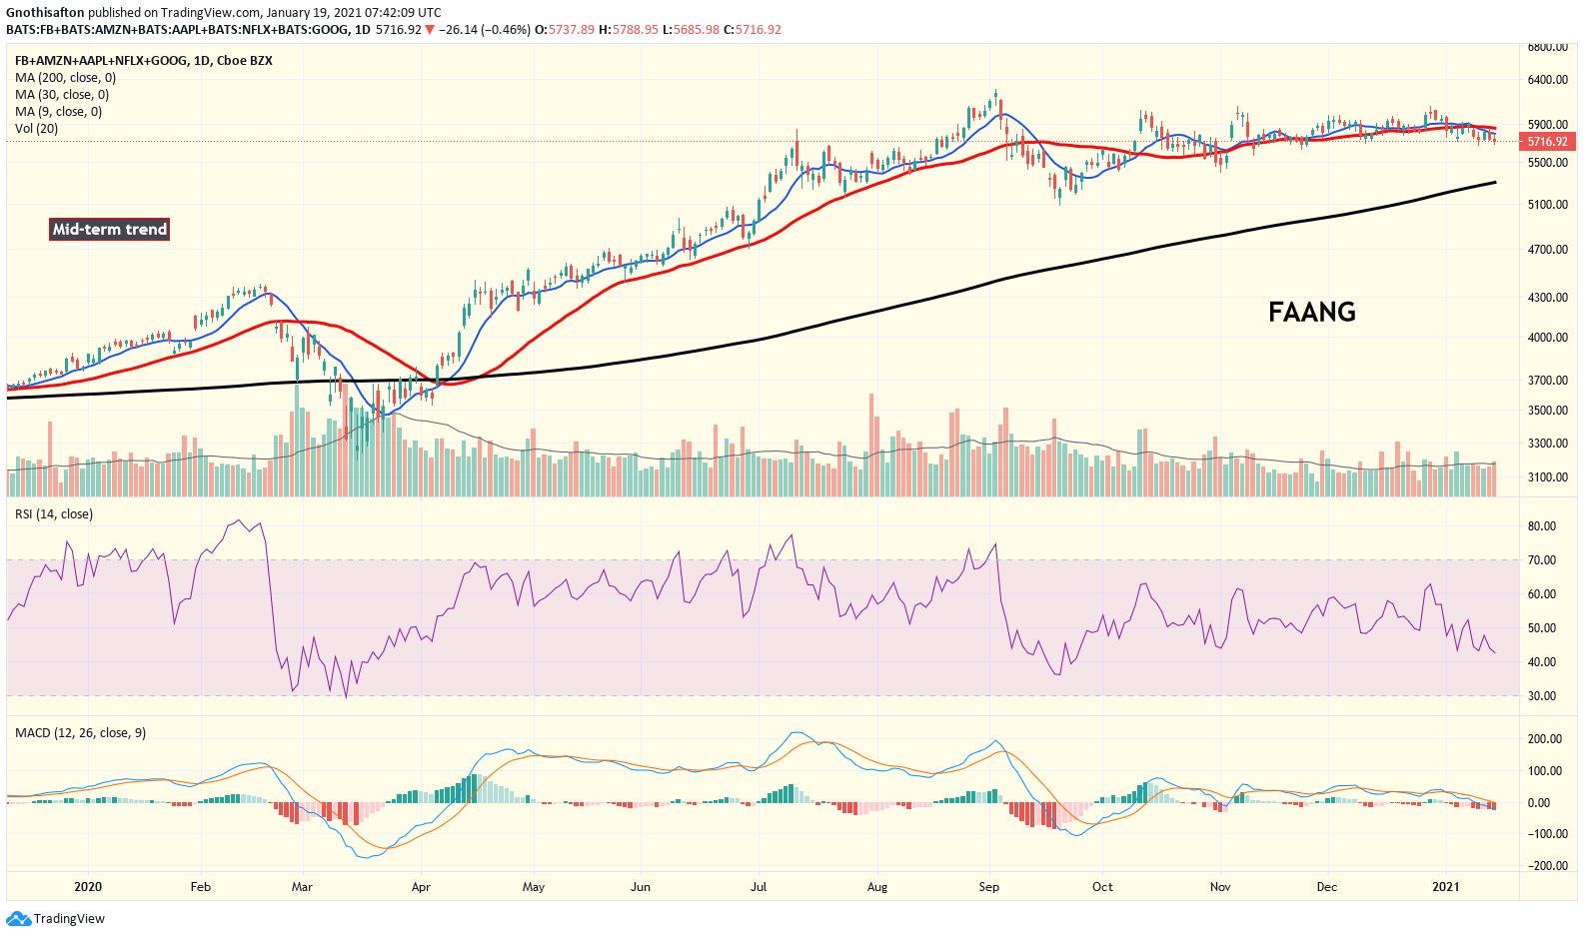The width and height of the screenshot is (1584, 937).
Task: Click the 5100.00 price axis label
Action: (x=1547, y=205)
